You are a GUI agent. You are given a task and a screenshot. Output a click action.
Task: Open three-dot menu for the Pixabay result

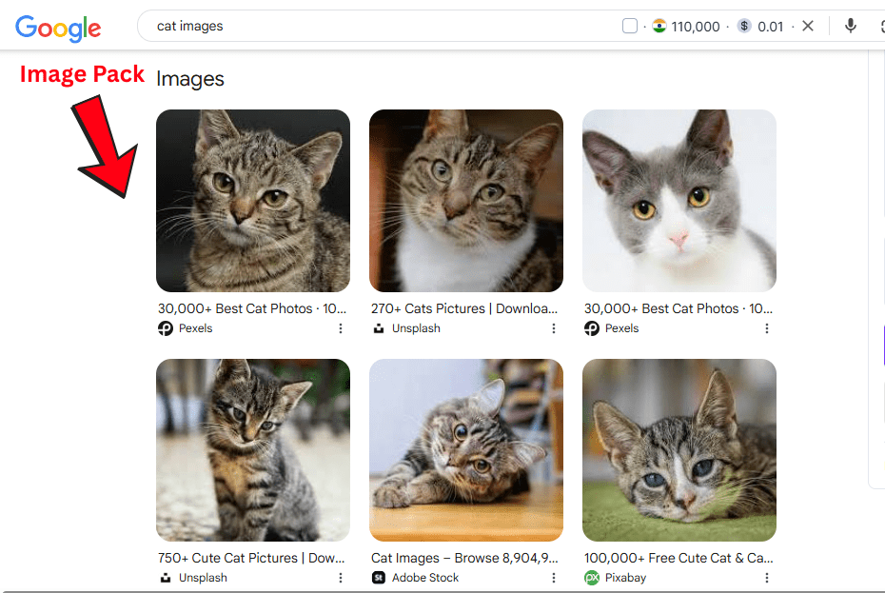tap(767, 578)
